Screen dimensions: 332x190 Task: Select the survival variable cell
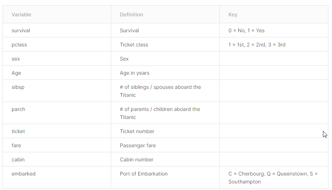[x=57, y=30]
